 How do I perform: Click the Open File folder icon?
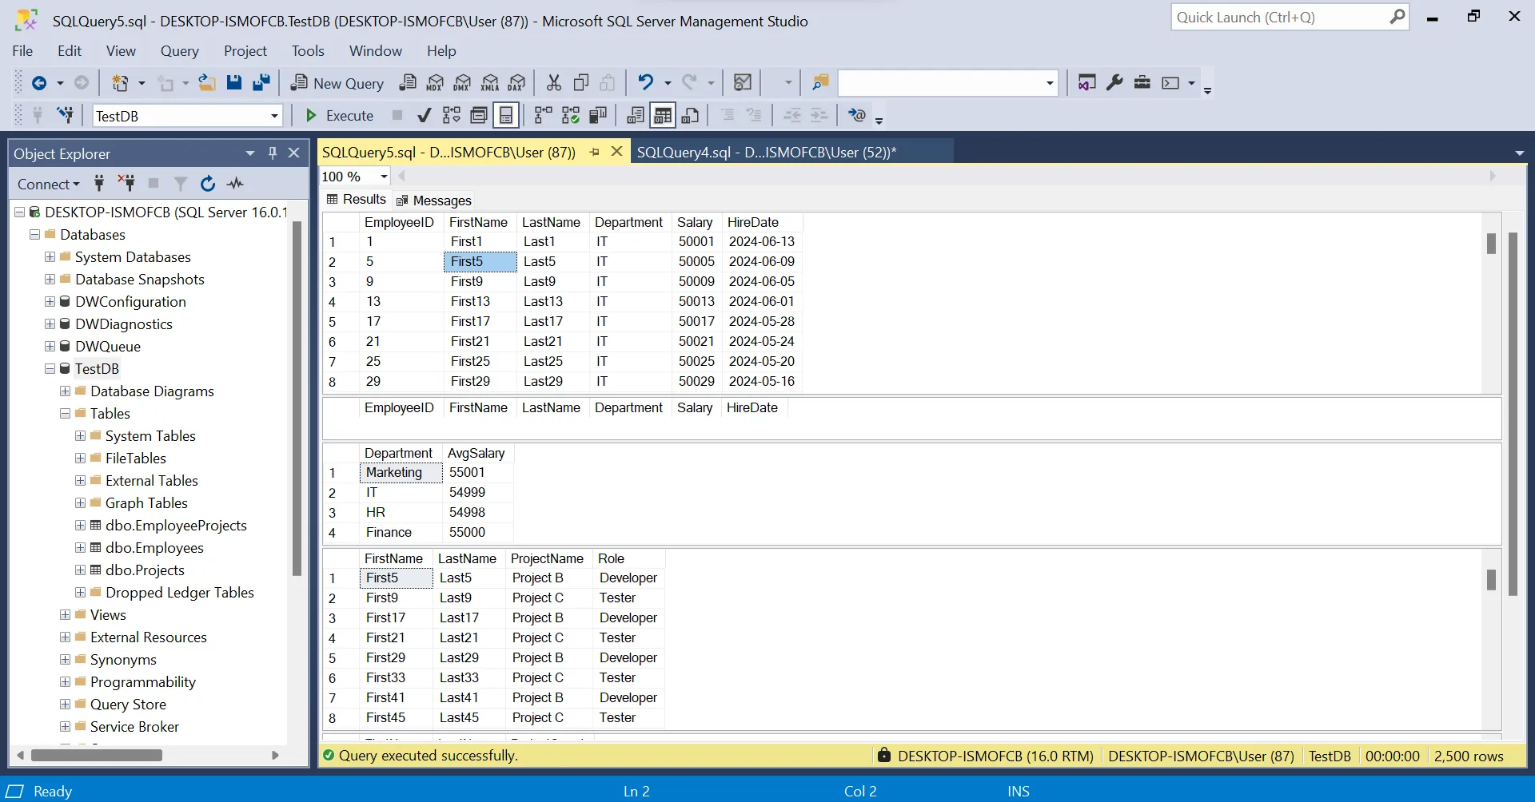pos(207,83)
